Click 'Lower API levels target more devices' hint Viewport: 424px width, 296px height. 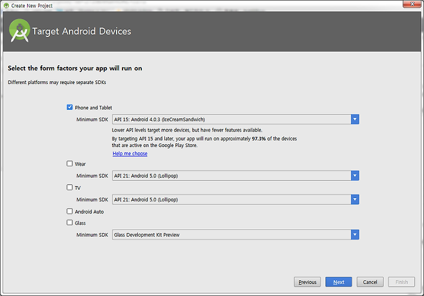(187, 130)
